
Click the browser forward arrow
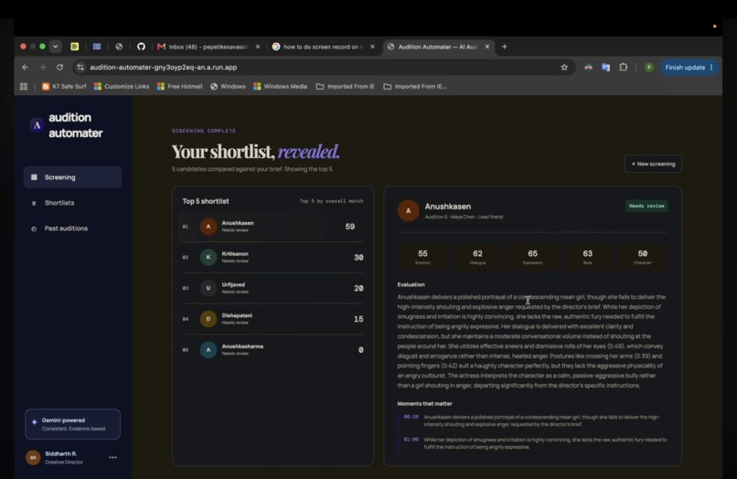pyautogui.click(x=42, y=68)
